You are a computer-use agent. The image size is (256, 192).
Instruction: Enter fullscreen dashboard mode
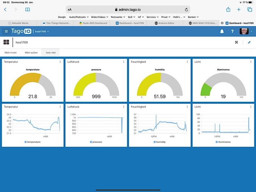click(x=236, y=42)
